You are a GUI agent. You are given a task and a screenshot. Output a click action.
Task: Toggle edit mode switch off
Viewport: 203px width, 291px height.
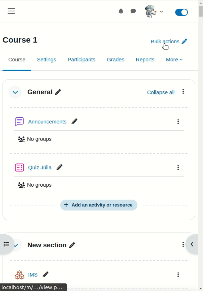click(x=181, y=12)
